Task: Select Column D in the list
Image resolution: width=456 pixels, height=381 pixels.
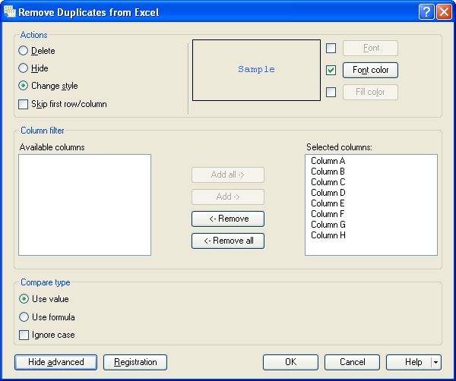Action: pyautogui.click(x=328, y=193)
